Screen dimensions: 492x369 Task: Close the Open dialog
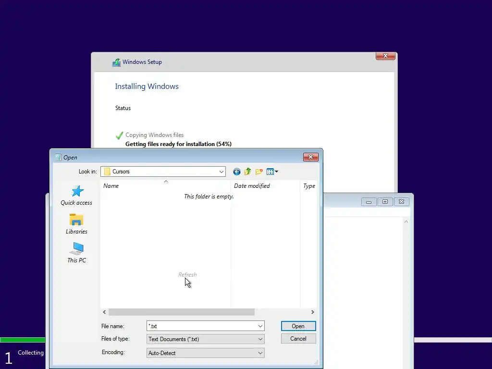coord(311,157)
